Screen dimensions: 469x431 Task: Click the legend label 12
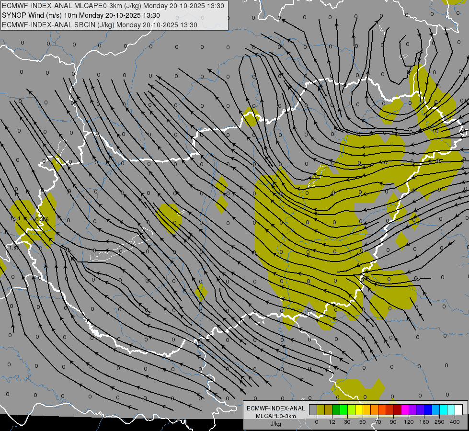coord(332,422)
